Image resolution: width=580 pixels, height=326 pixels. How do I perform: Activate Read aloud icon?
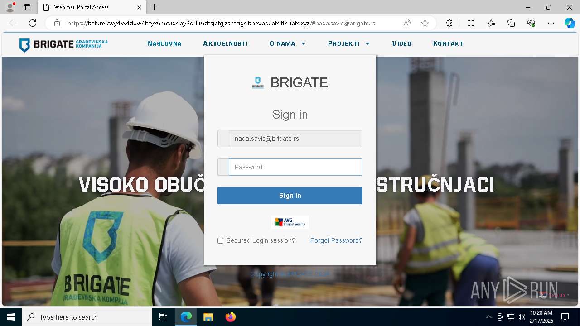(407, 23)
